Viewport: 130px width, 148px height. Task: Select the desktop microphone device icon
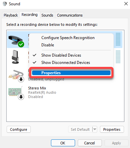point(15,57)
